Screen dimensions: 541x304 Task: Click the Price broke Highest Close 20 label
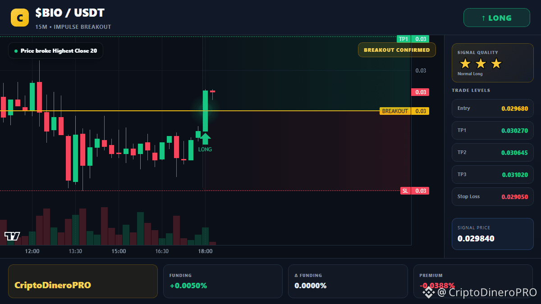[55, 50]
